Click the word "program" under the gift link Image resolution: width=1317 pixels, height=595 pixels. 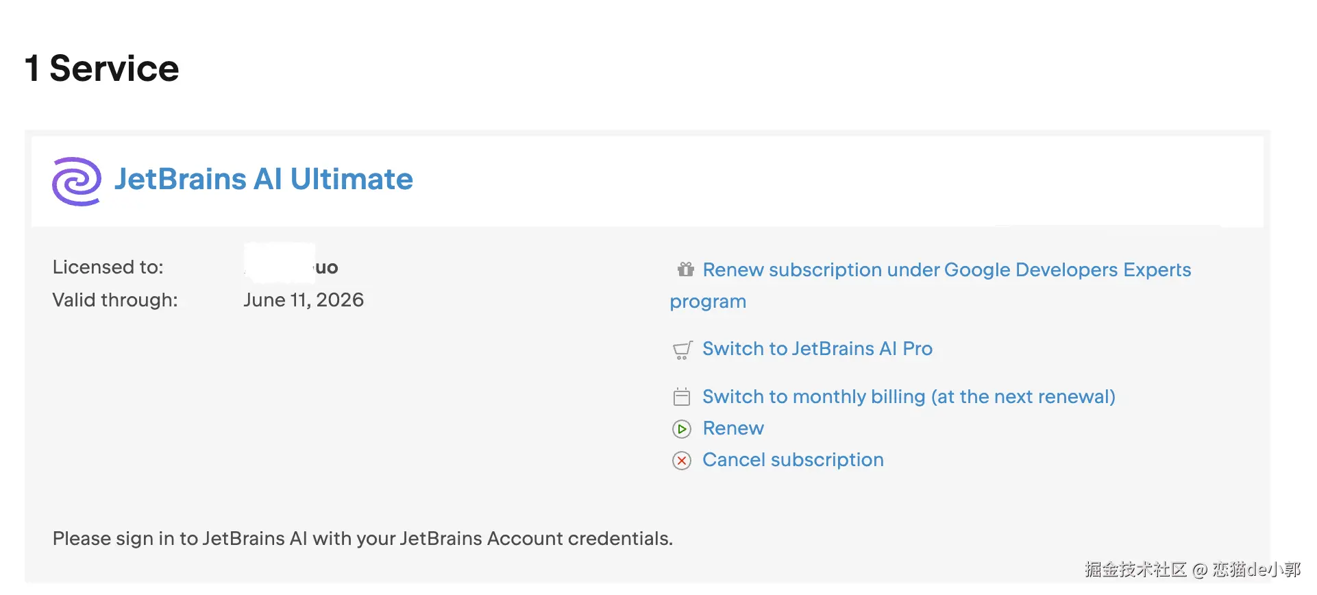click(708, 302)
